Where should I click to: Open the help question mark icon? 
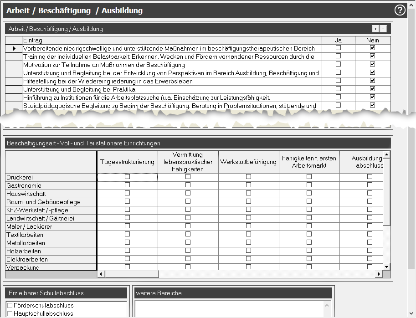pos(400,10)
